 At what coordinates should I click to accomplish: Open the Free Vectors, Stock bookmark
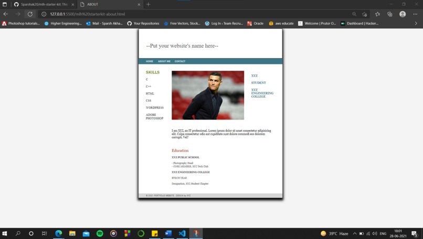[x=182, y=24]
